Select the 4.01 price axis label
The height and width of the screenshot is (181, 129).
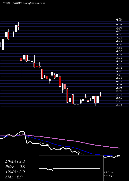pos(119,24)
